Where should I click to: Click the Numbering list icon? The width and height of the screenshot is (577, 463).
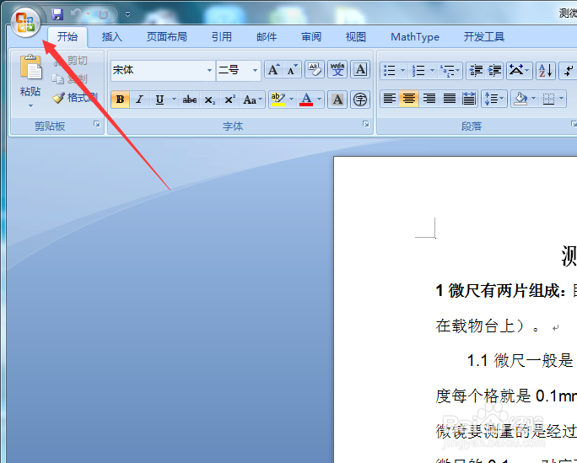click(x=418, y=70)
